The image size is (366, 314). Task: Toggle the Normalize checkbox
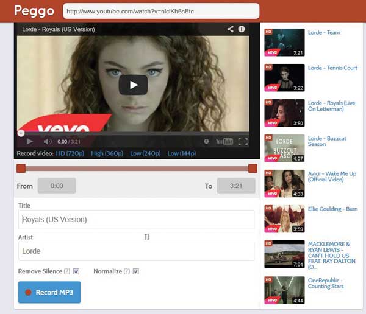[x=136, y=271]
